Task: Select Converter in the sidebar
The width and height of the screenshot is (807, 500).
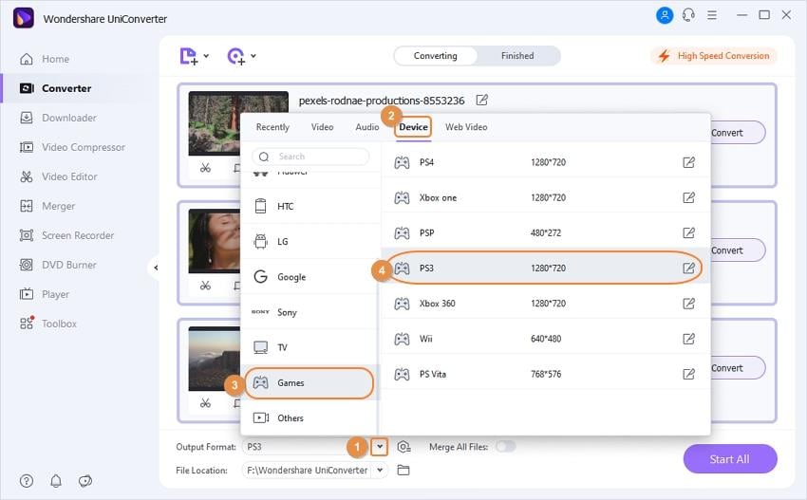Action: point(77,88)
